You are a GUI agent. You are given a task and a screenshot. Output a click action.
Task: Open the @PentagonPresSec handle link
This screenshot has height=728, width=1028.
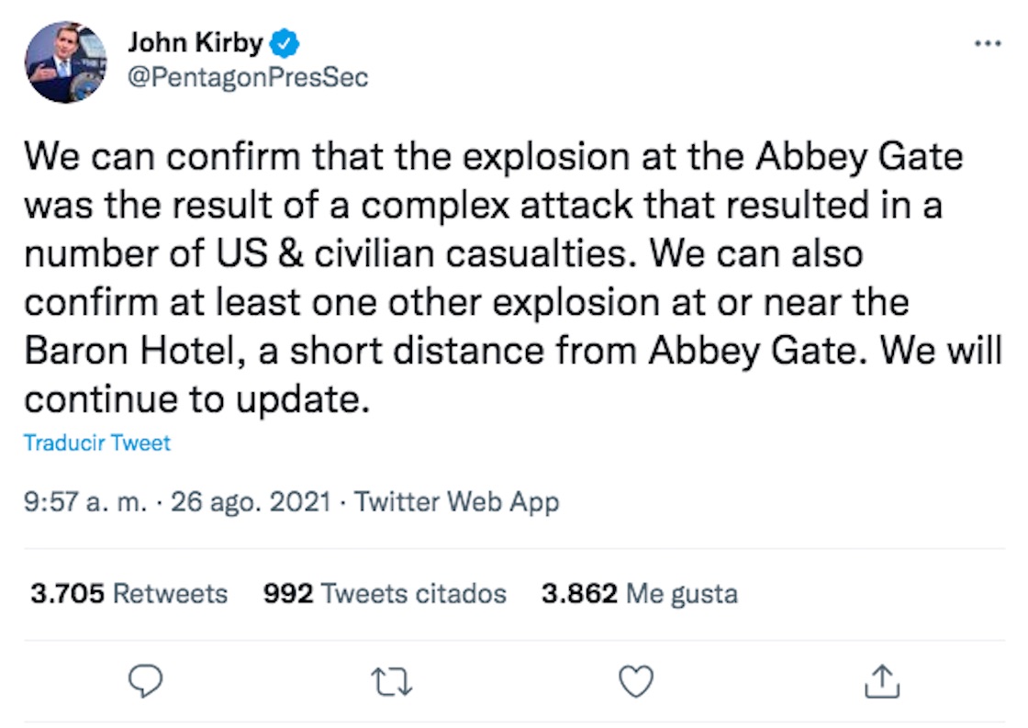[247, 77]
